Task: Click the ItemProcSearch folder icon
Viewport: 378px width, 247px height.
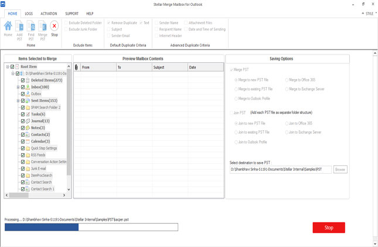Action: [x=28, y=175]
